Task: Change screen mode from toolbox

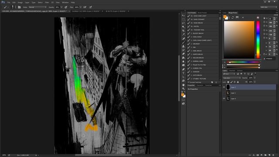Action: 183,104
